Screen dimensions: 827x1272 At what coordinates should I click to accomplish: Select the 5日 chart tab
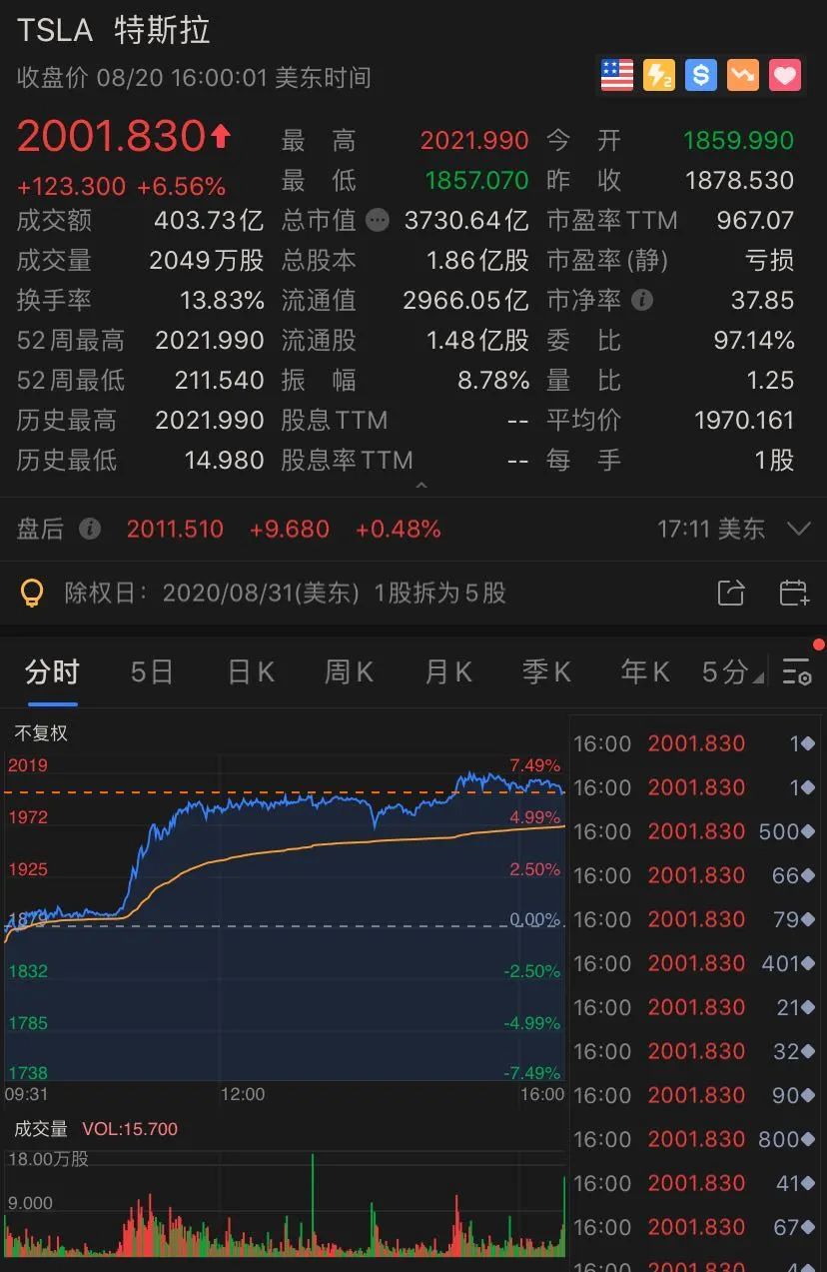pos(152,672)
